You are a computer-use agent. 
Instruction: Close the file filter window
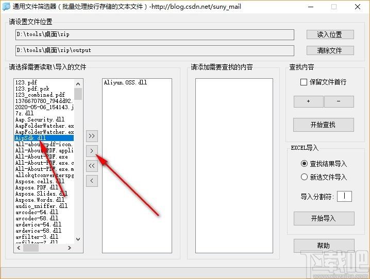click(358, 7)
